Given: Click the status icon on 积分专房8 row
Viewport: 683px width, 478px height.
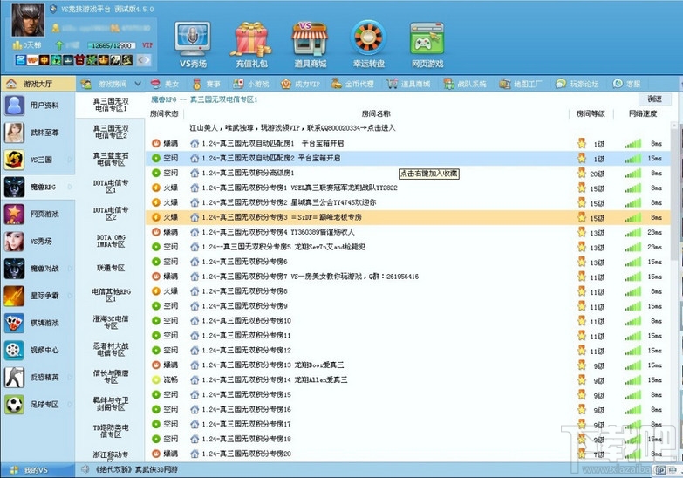Looking at the screenshot, I should click(x=156, y=291).
